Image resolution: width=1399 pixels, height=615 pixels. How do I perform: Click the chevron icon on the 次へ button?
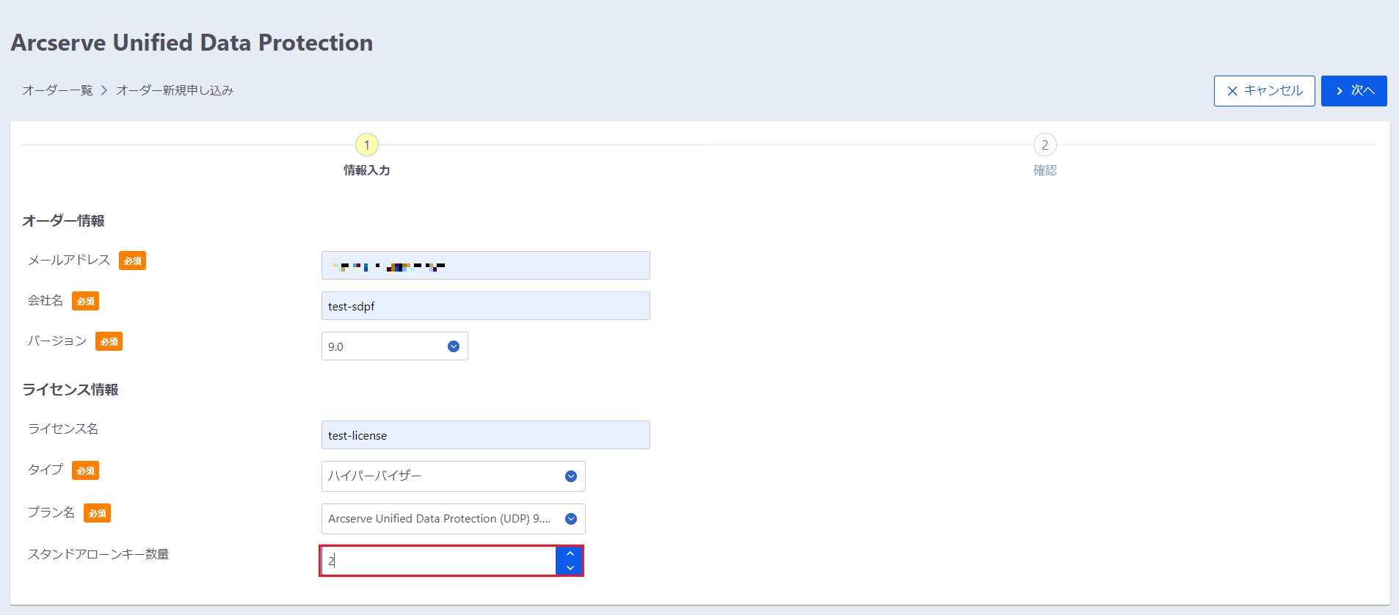pyautogui.click(x=1340, y=91)
